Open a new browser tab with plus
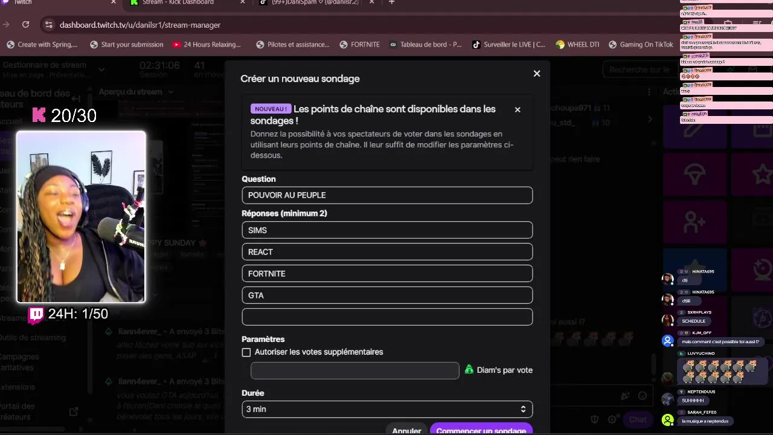 (x=391, y=2)
